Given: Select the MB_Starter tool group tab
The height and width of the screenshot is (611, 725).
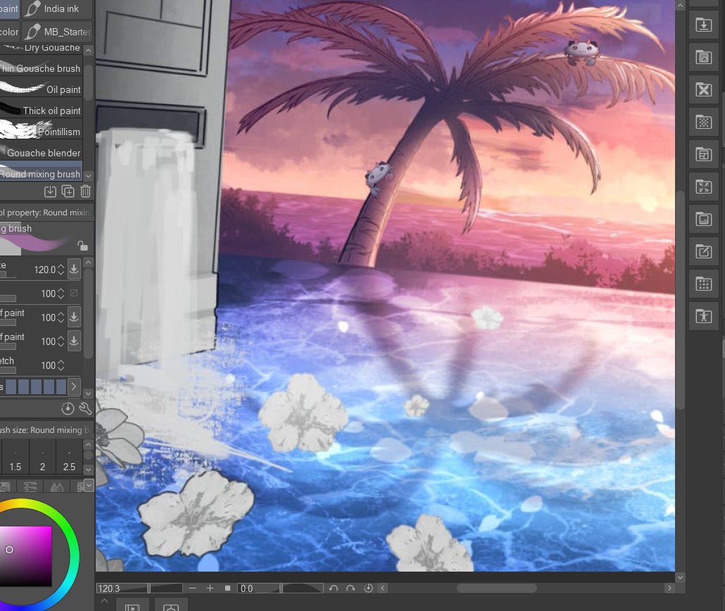Looking at the screenshot, I should pos(57,32).
